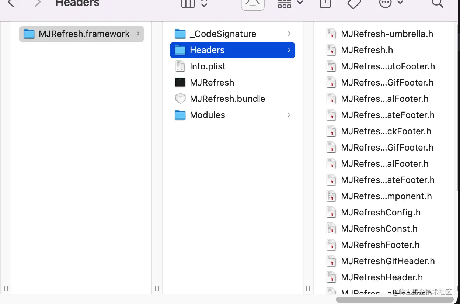
Task: Select the Headers folder
Action: pos(233,50)
